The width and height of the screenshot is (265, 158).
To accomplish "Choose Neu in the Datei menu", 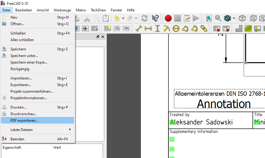I will [x=37, y=17].
